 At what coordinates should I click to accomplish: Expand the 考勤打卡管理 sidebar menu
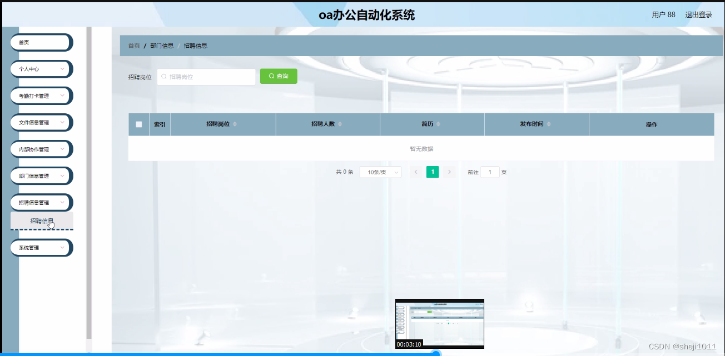(41, 96)
